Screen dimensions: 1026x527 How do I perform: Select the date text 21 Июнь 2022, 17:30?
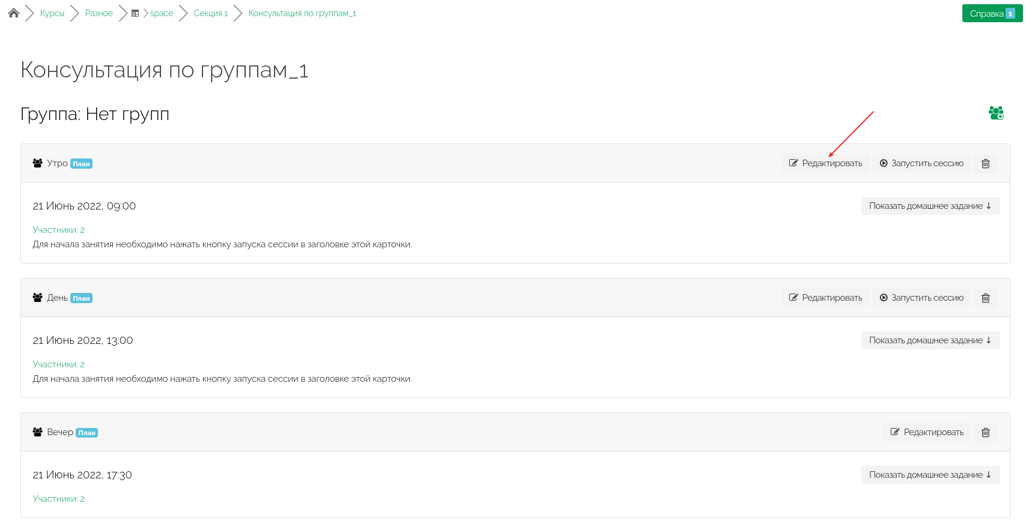coord(82,475)
